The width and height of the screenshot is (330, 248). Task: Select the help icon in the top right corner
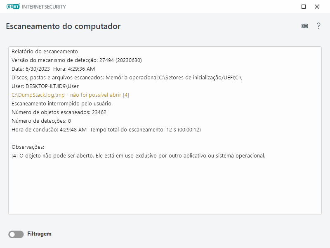coord(318,26)
